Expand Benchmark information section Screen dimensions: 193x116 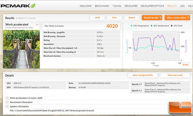pyautogui.click(x=7, y=102)
